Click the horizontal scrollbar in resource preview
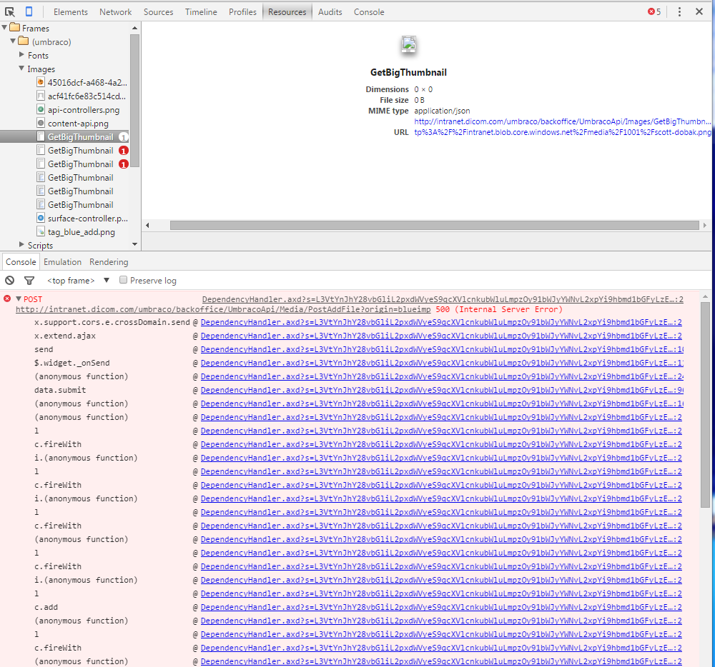715x667 pixels. click(435, 226)
